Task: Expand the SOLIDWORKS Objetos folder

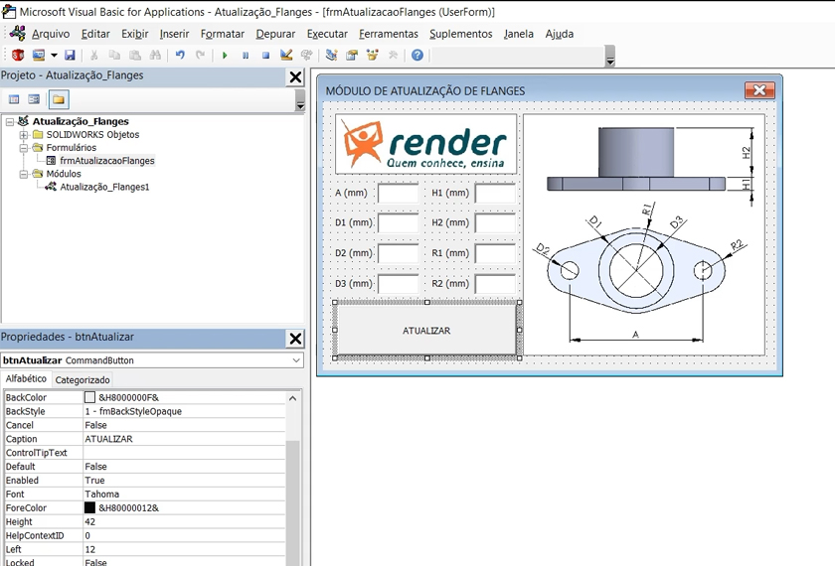Action: pyautogui.click(x=24, y=135)
